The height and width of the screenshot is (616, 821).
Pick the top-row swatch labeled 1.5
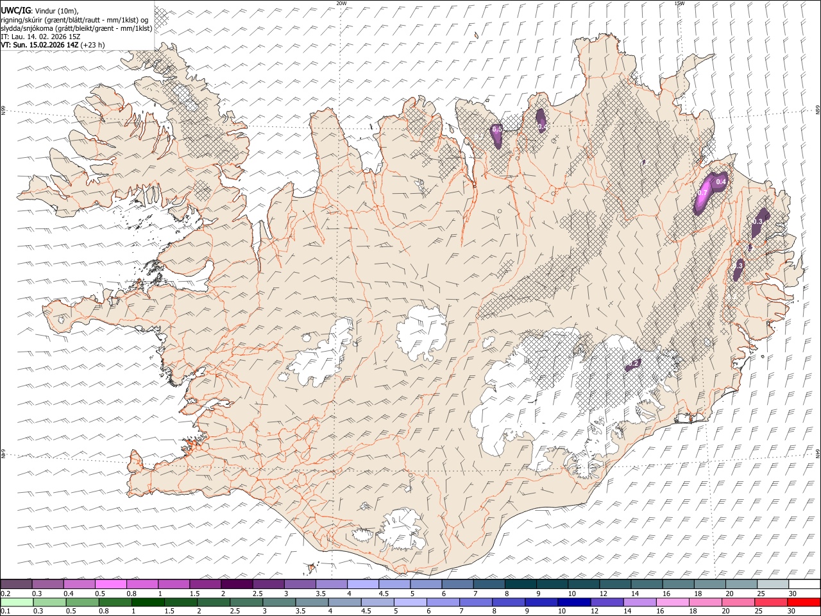point(205,584)
